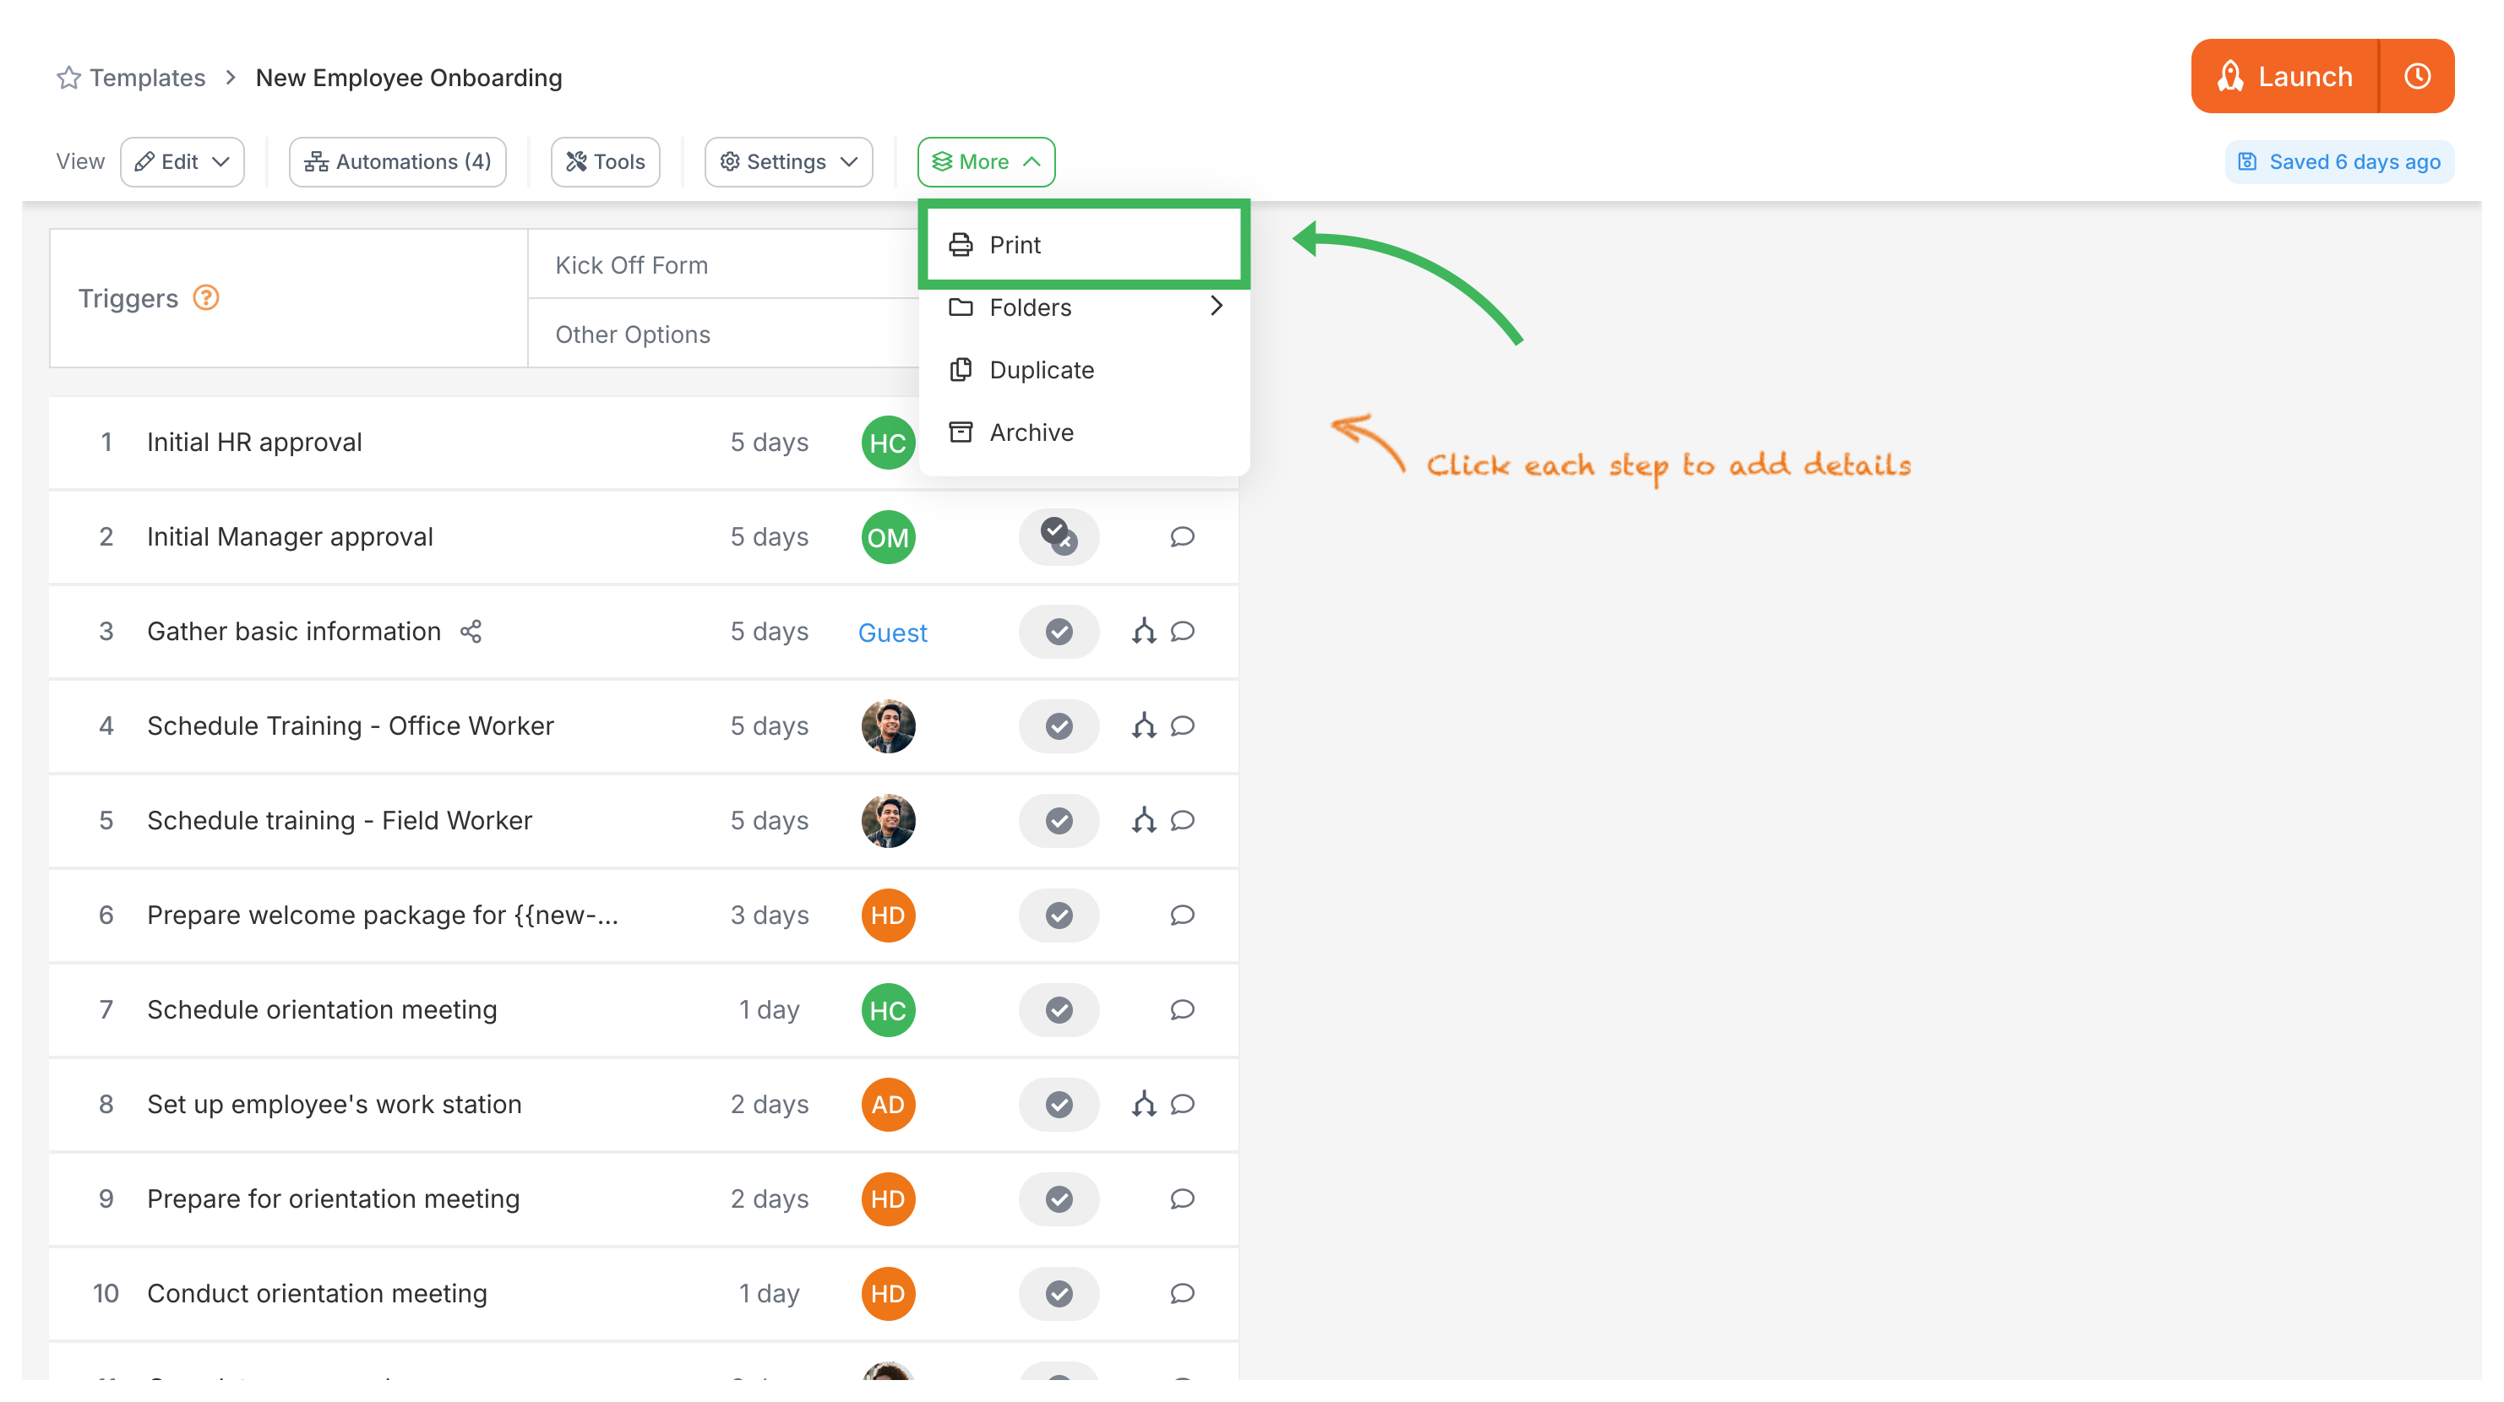Click the Launch button
Screen dimensions: 2504x1402
(2285, 77)
